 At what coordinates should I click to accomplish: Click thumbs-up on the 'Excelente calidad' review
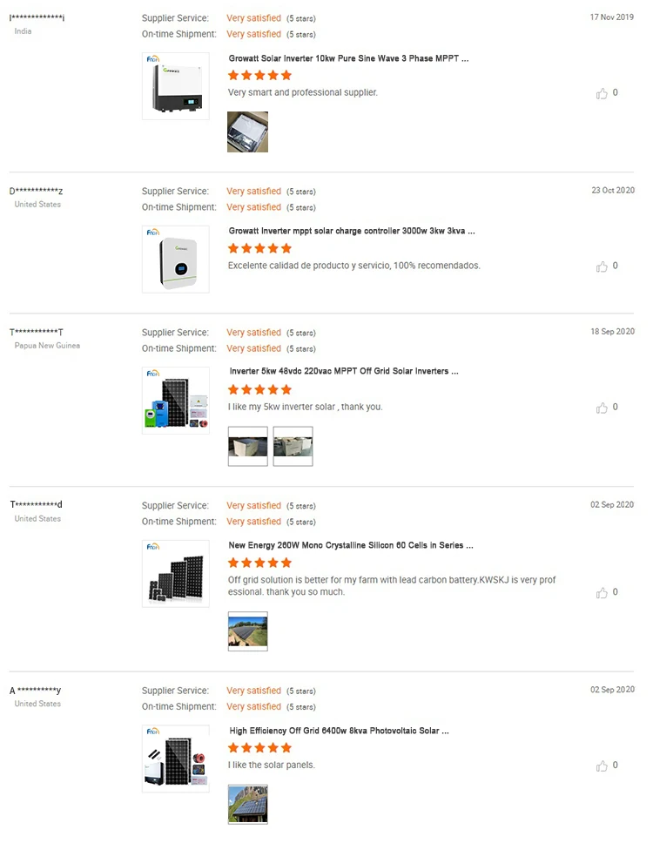(602, 266)
